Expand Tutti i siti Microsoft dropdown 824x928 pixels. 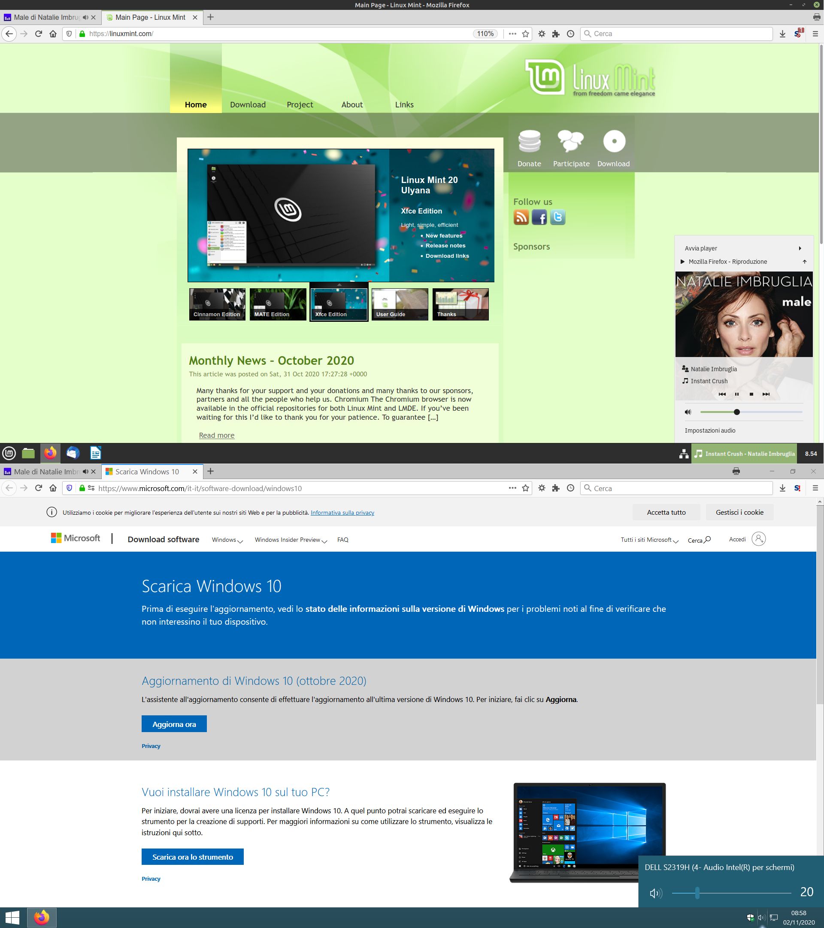[649, 540]
